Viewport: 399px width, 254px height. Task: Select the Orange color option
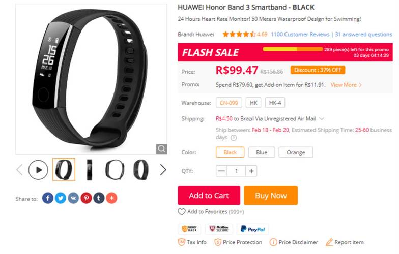(296, 152)
